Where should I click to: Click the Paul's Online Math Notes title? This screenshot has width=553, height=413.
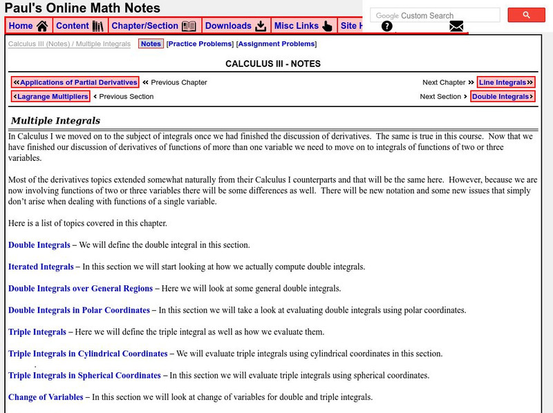pyautogui.click(x=82, y=8)
